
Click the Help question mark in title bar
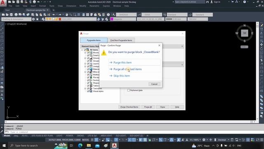click(x=245, y=2)
